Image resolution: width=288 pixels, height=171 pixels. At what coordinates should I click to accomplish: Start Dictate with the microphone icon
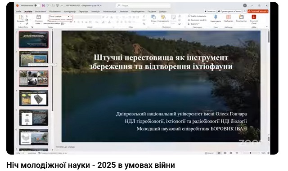point(216,17)
